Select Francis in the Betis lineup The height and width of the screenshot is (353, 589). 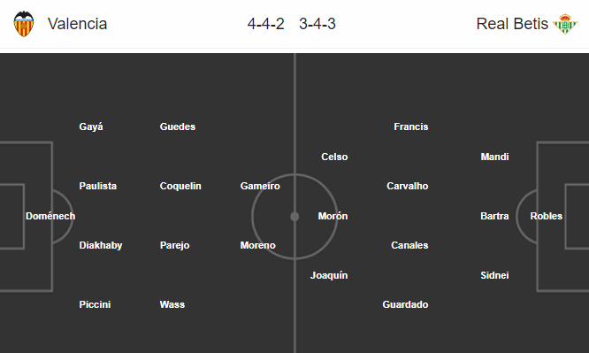coord(411,127)
